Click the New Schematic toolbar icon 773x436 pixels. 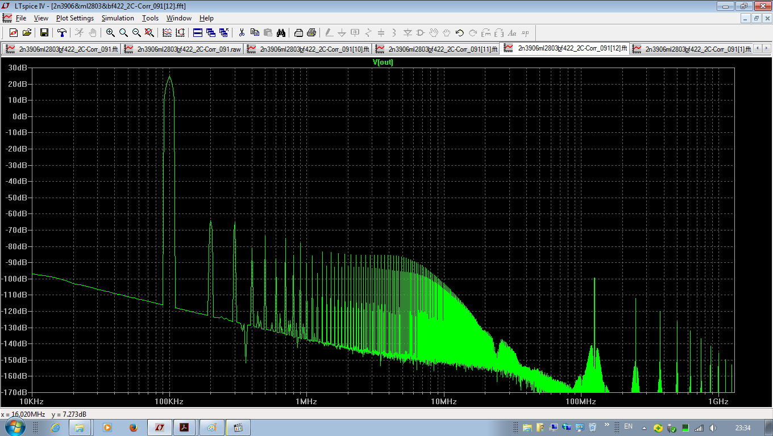coord(13,33)
